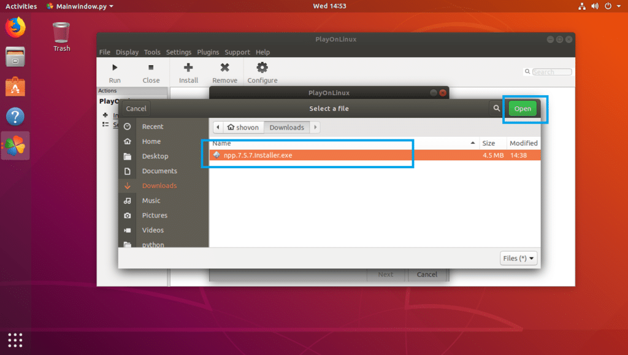Click the search magnifier in file dialog

click(496, 109)
